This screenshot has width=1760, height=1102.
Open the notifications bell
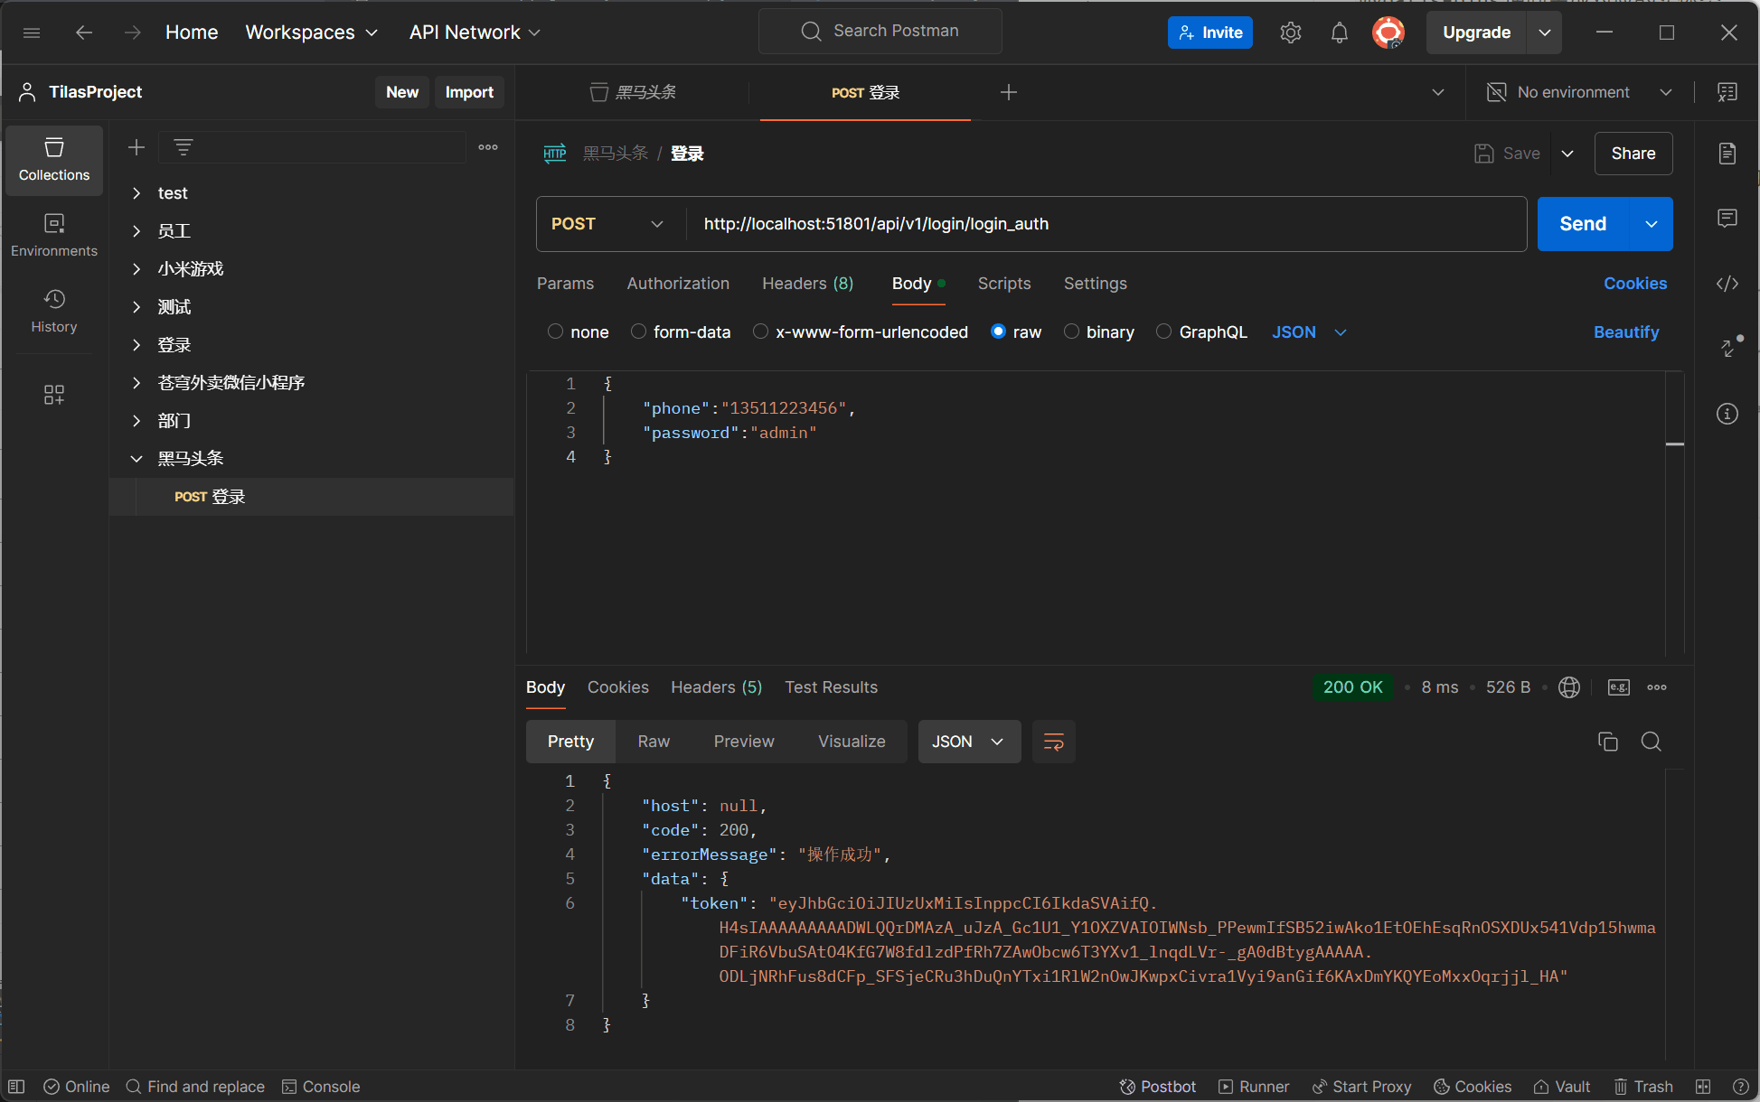pos(1339,33)
